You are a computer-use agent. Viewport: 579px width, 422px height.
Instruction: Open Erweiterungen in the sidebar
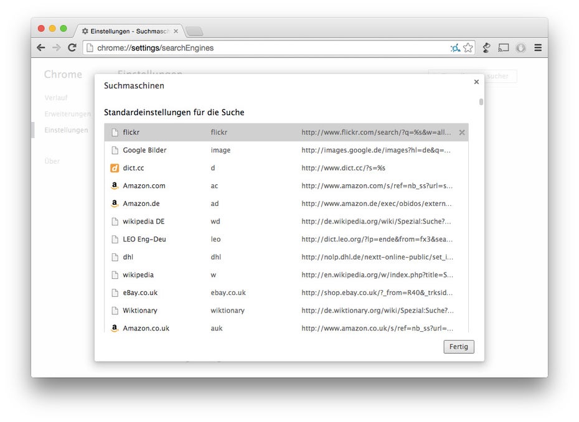pos(68,114)
